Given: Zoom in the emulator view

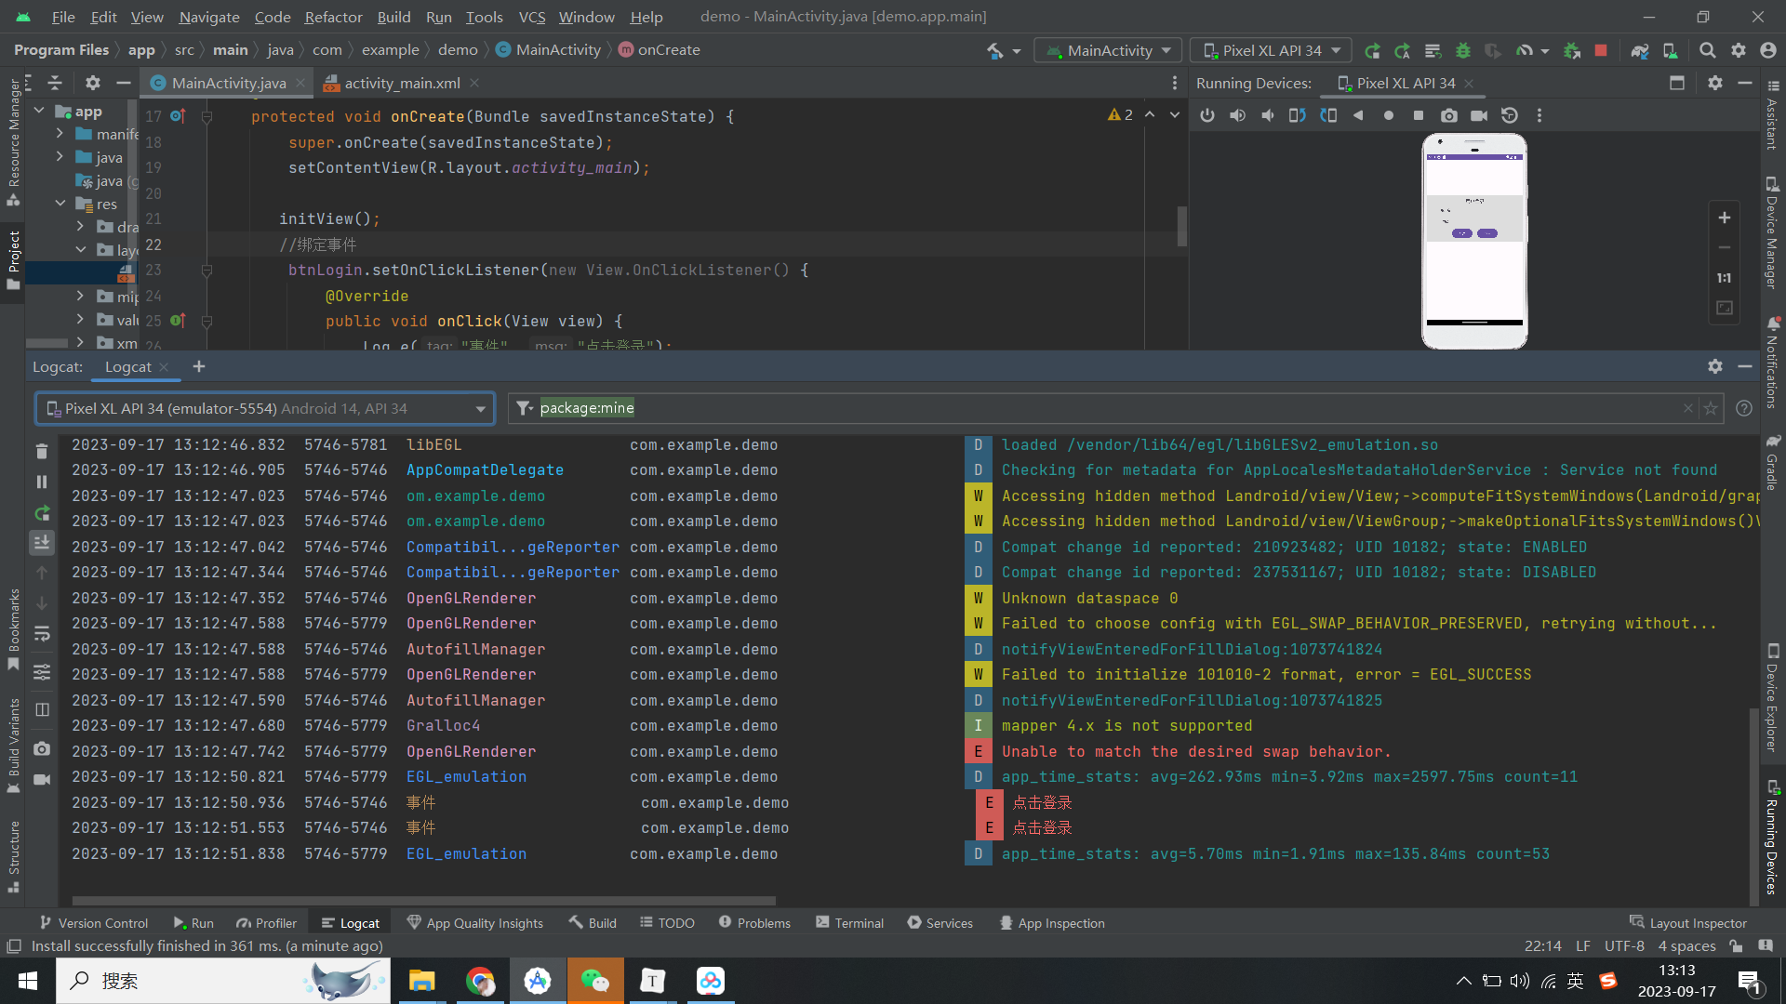Looking at the screenshot, I should coord(1724,218).
